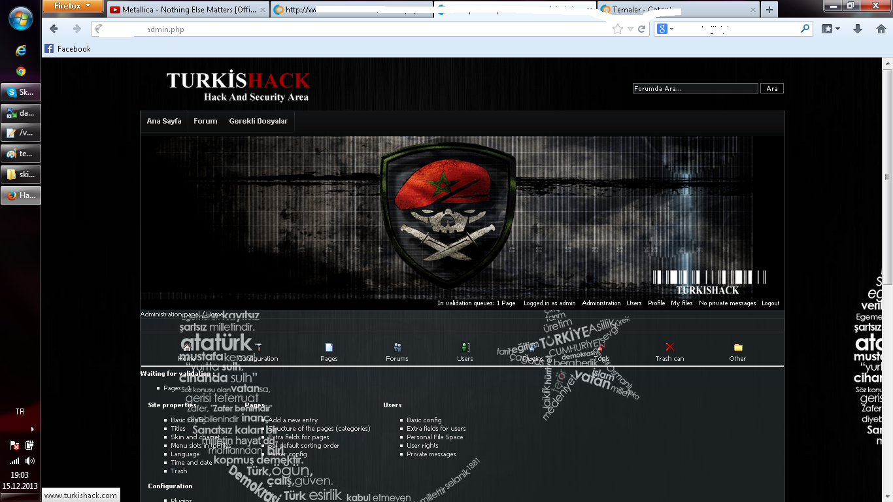
Task: Open Ana Sayfa menu item
Action: (x=164, y=121)
